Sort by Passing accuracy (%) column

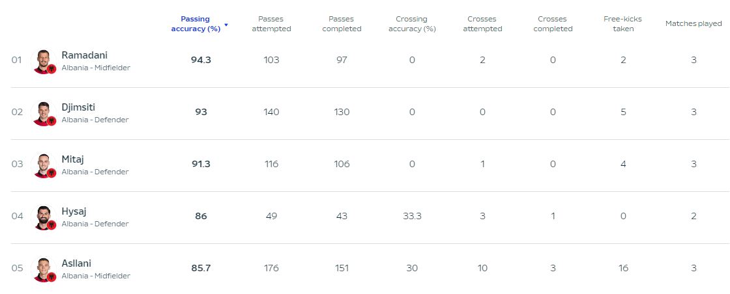pyautogui.click(x=196, y=23)
